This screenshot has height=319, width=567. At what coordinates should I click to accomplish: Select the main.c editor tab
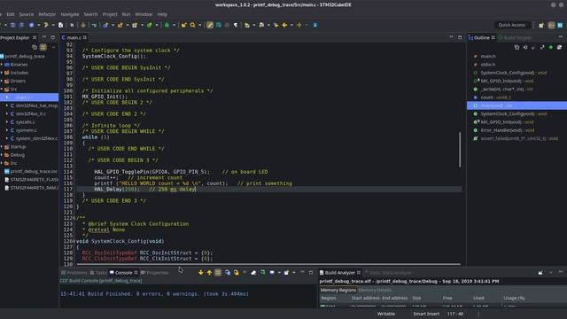tap(74, 37)
